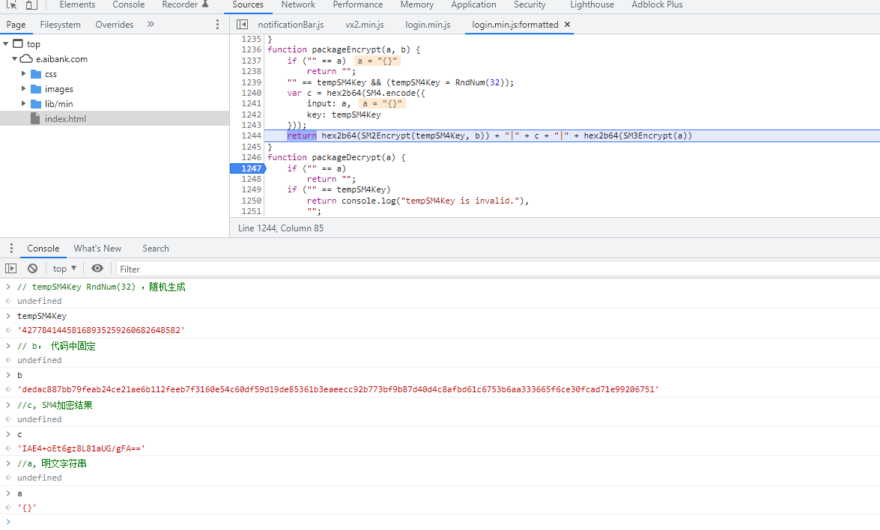Show more navigator tabs via chevron
Viewport: 880px width, 530px height.
(x=151, y=25)
